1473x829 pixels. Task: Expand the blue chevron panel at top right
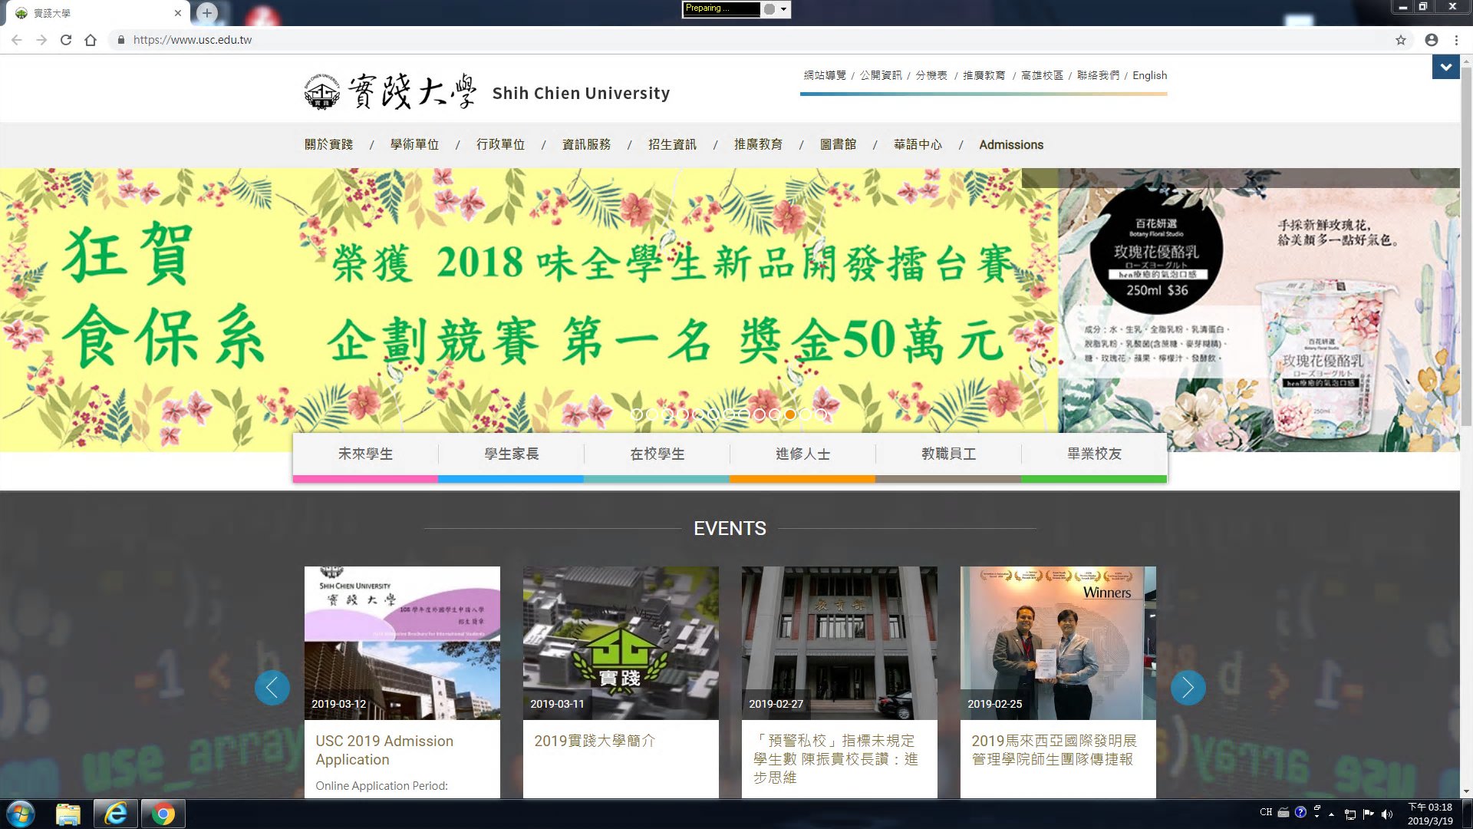click(1445, 68)
